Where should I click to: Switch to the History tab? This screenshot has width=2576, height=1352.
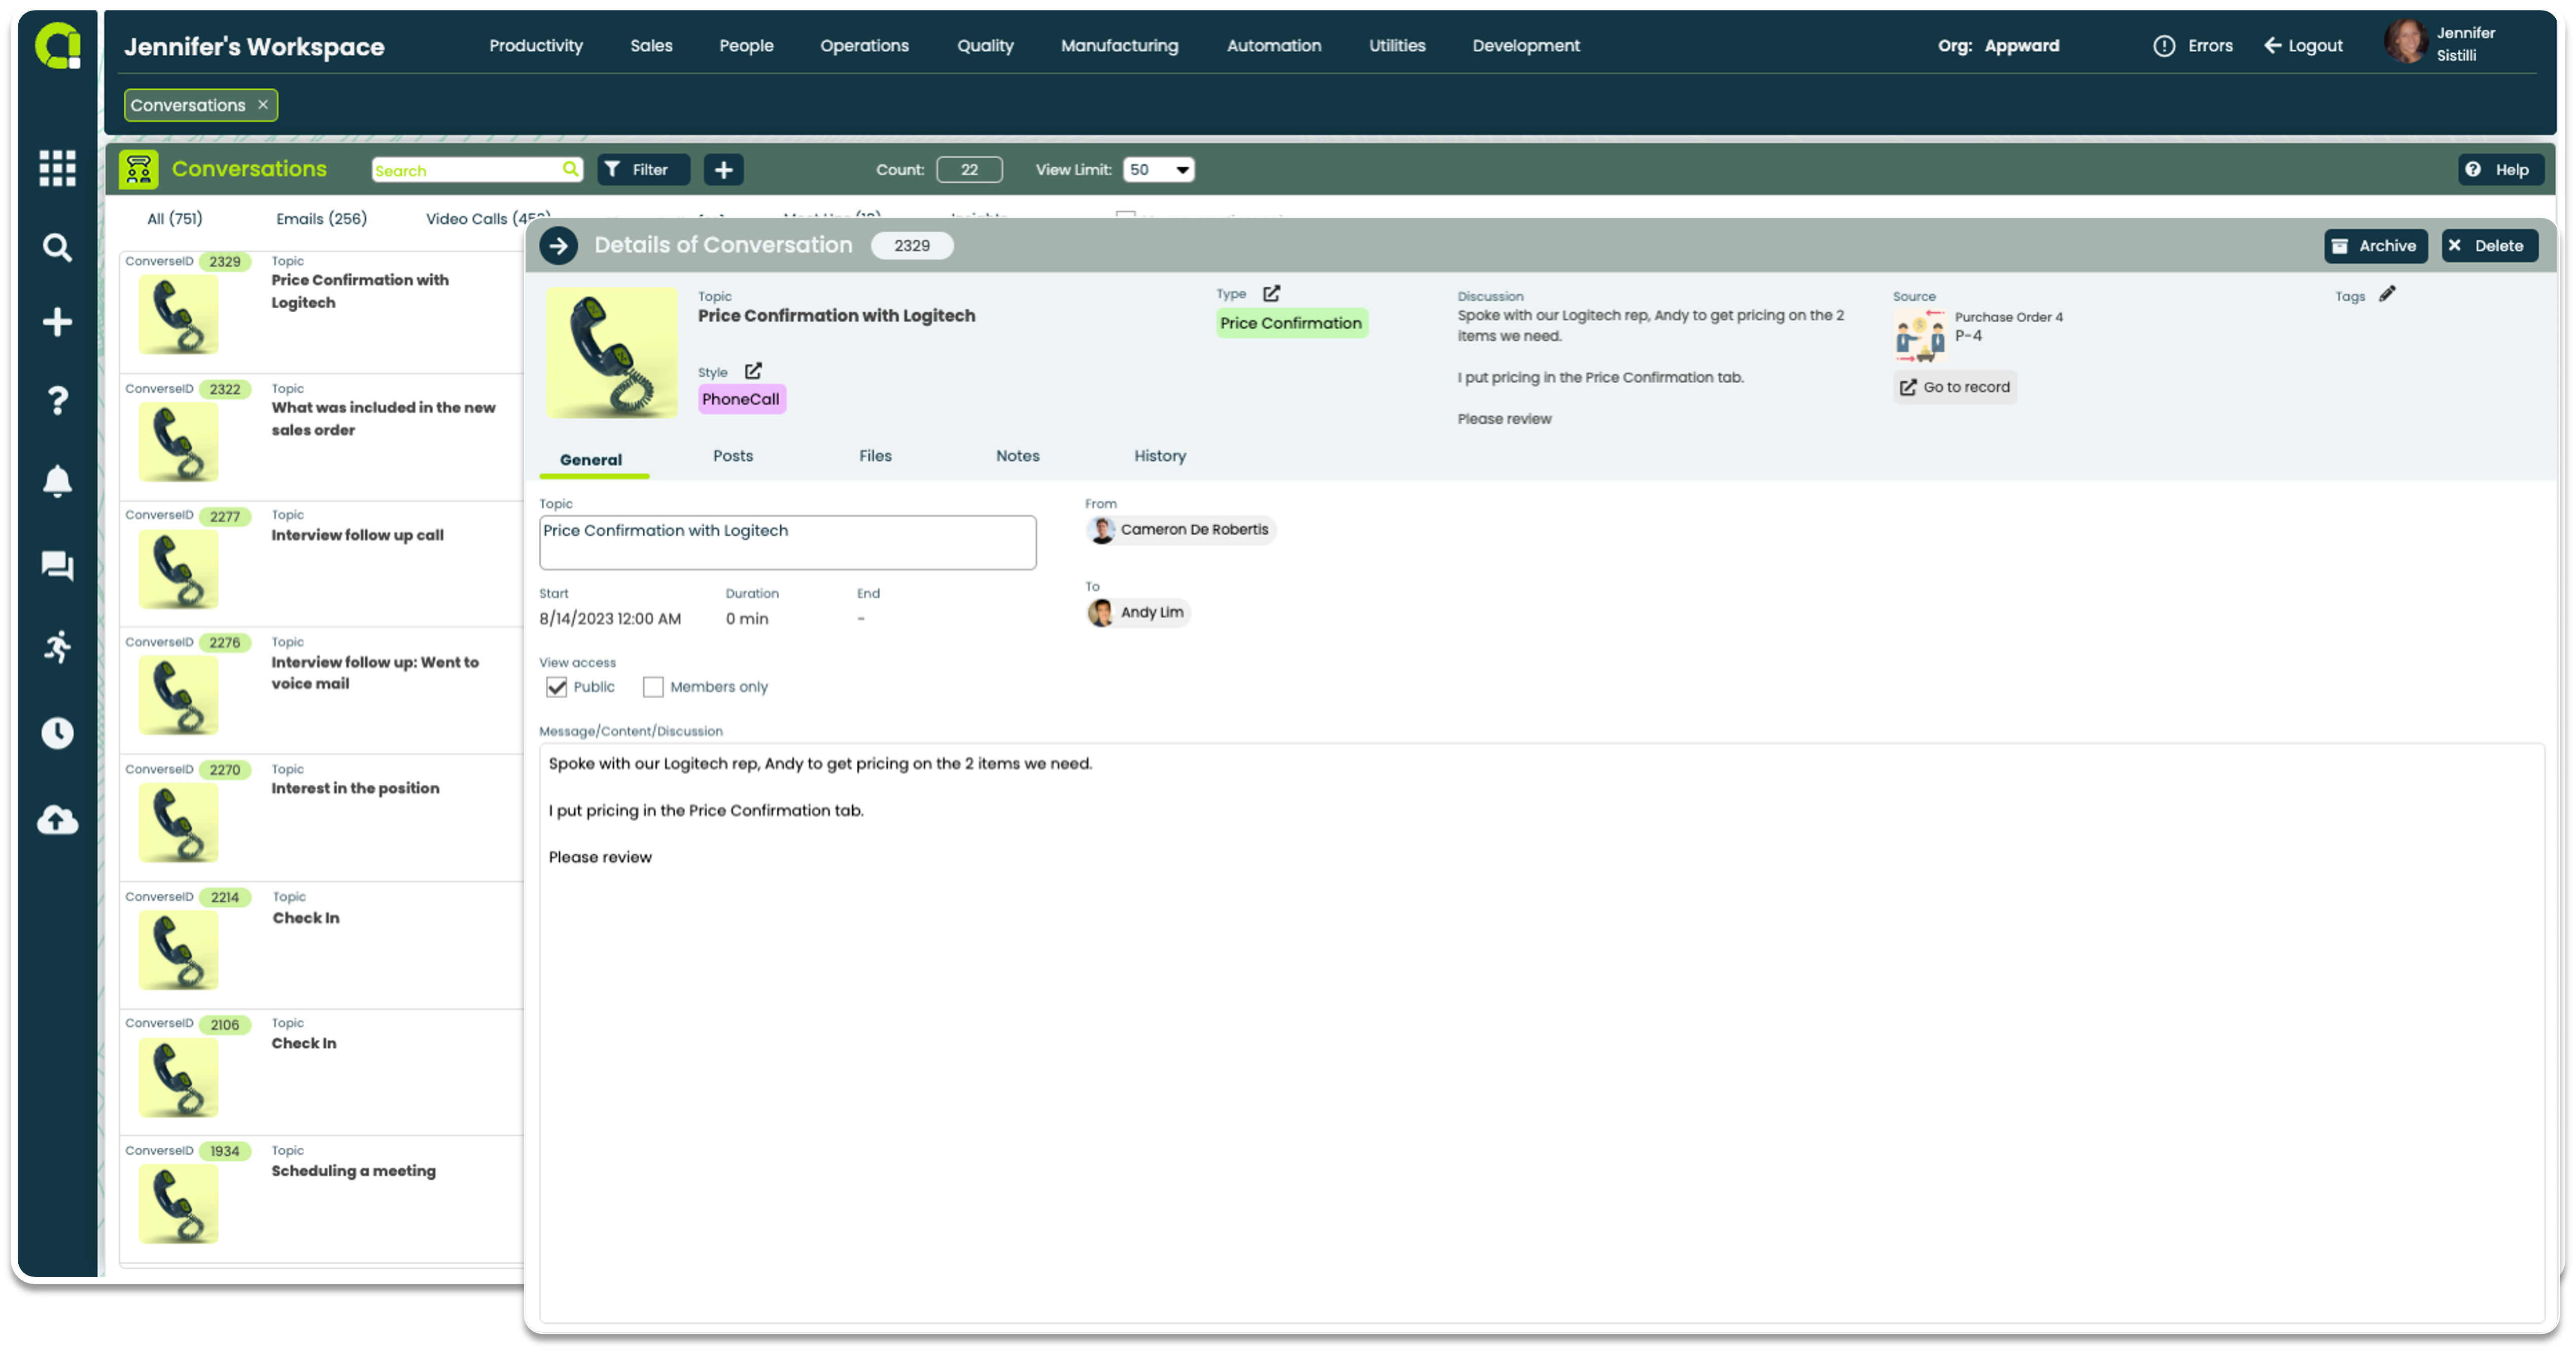tap(1159, 456)
